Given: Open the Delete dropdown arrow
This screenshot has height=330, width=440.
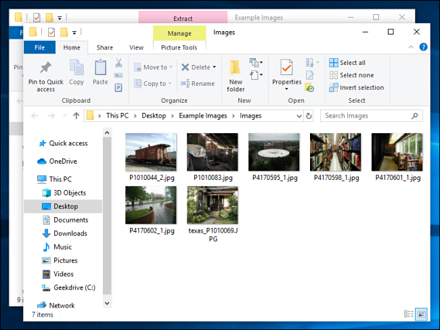Looking at the screenshot, I should click(214, 67).
